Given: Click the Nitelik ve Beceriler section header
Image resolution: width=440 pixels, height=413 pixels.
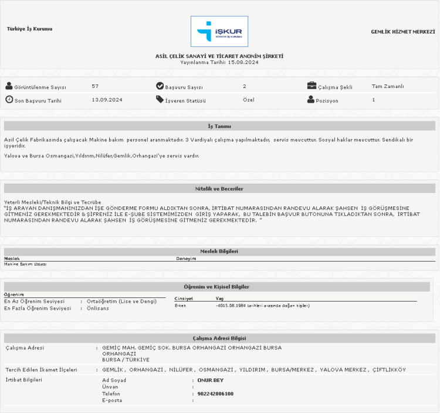Looking at the screenshot, I should pos(219,188).
